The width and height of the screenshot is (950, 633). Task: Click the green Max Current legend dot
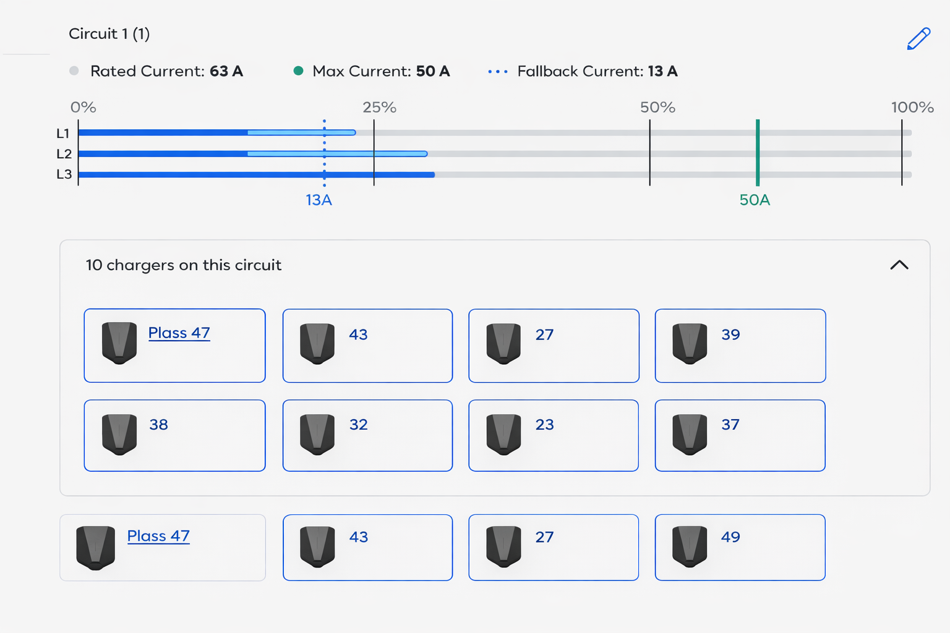click(298, 71)
